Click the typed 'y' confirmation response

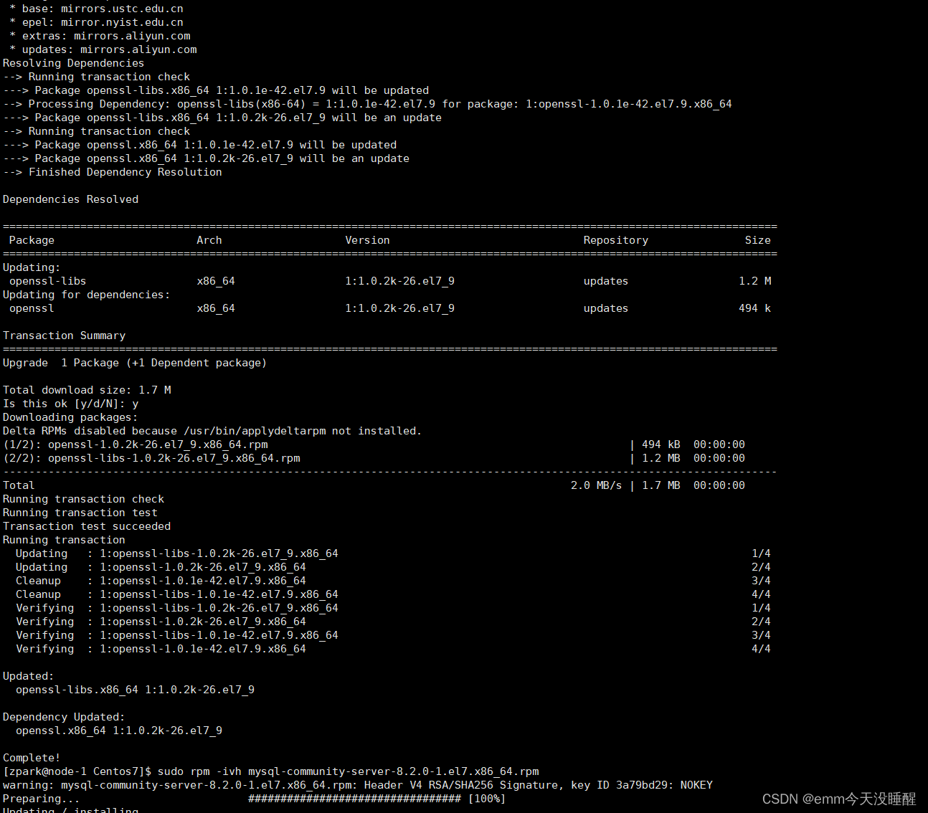tap(135, 403)
